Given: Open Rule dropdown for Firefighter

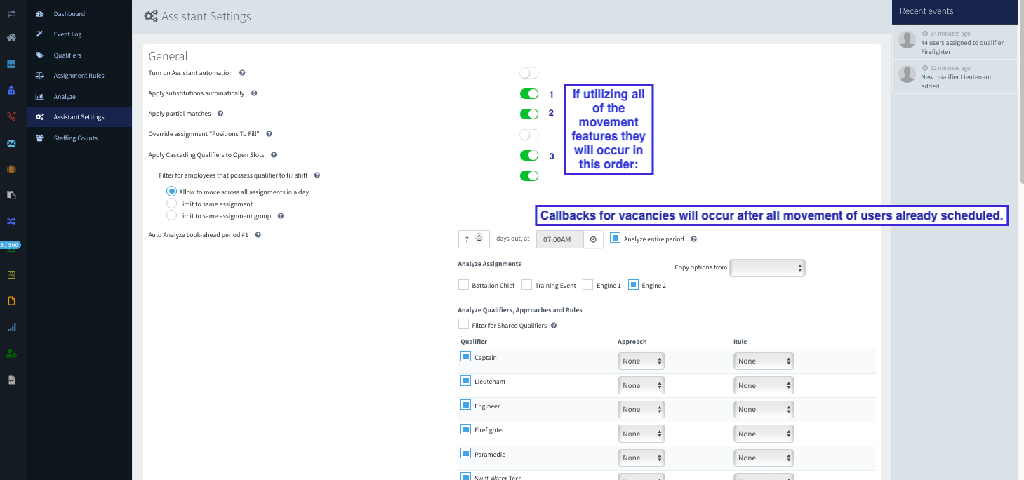Looking at the screenshot, I should pos(764,434).
